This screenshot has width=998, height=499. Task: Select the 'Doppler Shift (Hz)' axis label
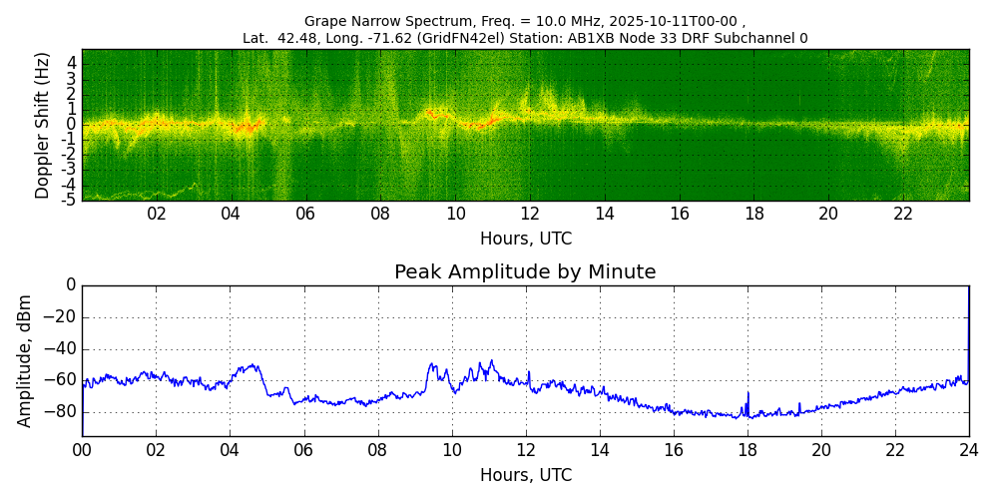(42, 125)
